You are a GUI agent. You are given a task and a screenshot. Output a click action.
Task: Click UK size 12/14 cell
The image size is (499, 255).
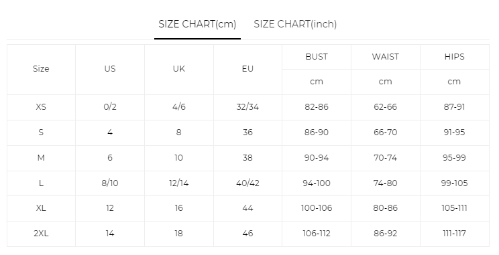179,183
